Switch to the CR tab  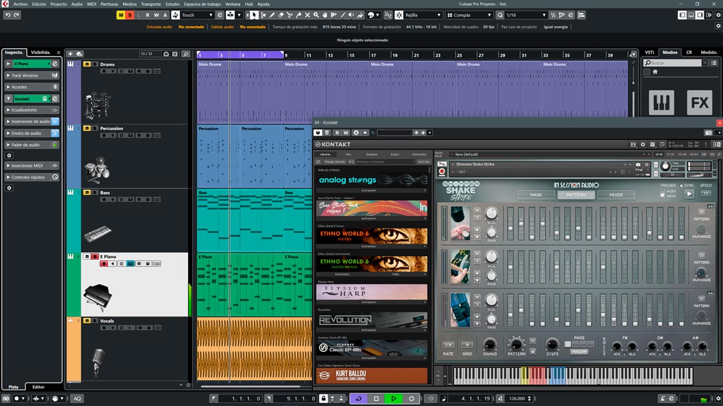pos(689,52)
